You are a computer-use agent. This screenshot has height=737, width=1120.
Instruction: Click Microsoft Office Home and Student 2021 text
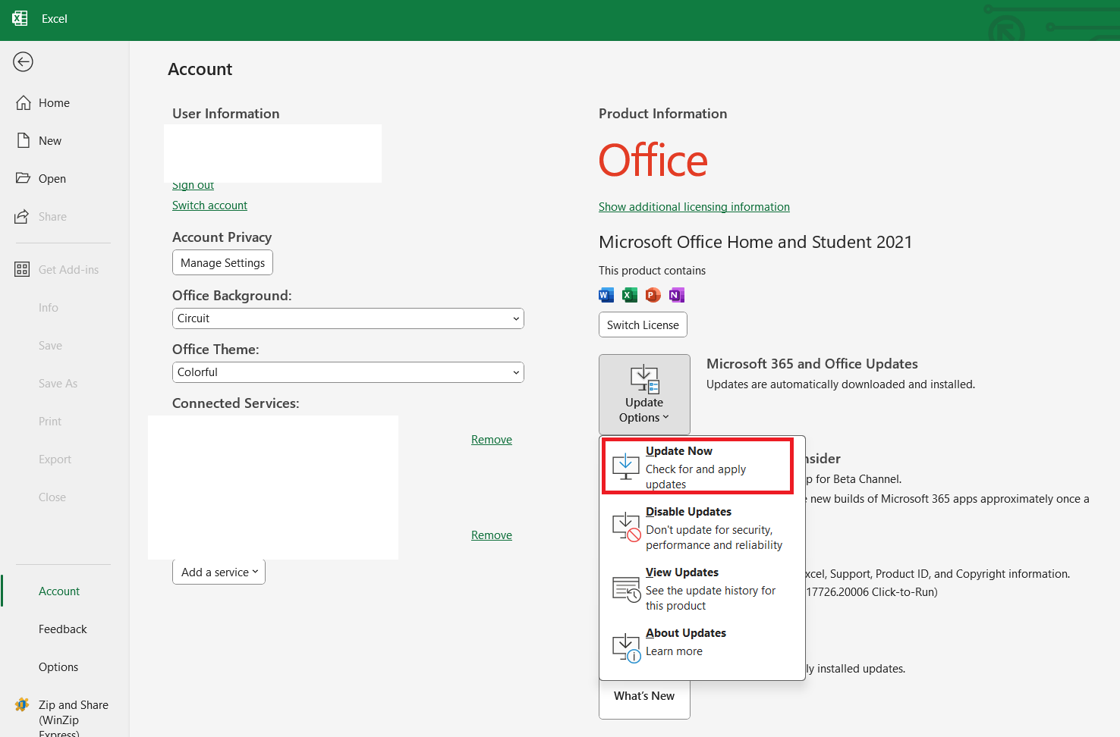click(x=755, y=242)
